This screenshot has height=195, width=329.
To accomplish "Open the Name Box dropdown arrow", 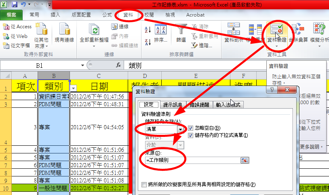I will click(82, 65).
